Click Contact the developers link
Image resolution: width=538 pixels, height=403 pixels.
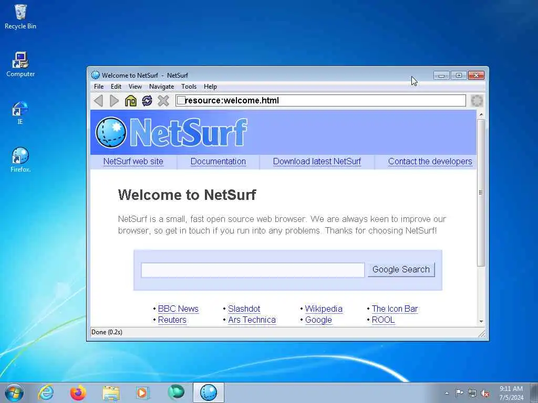[x=430, y=162]
